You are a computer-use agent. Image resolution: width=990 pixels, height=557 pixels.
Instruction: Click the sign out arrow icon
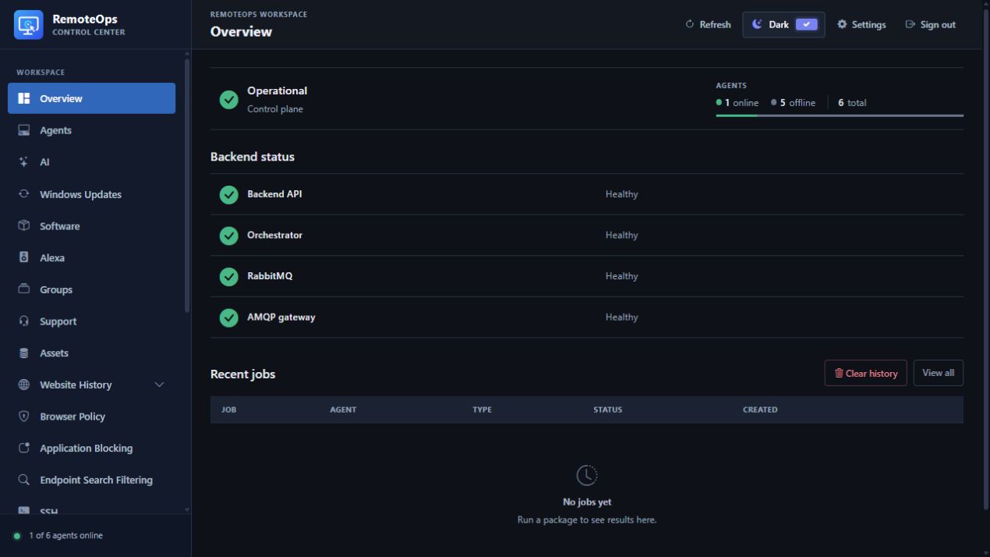[910, 24]
